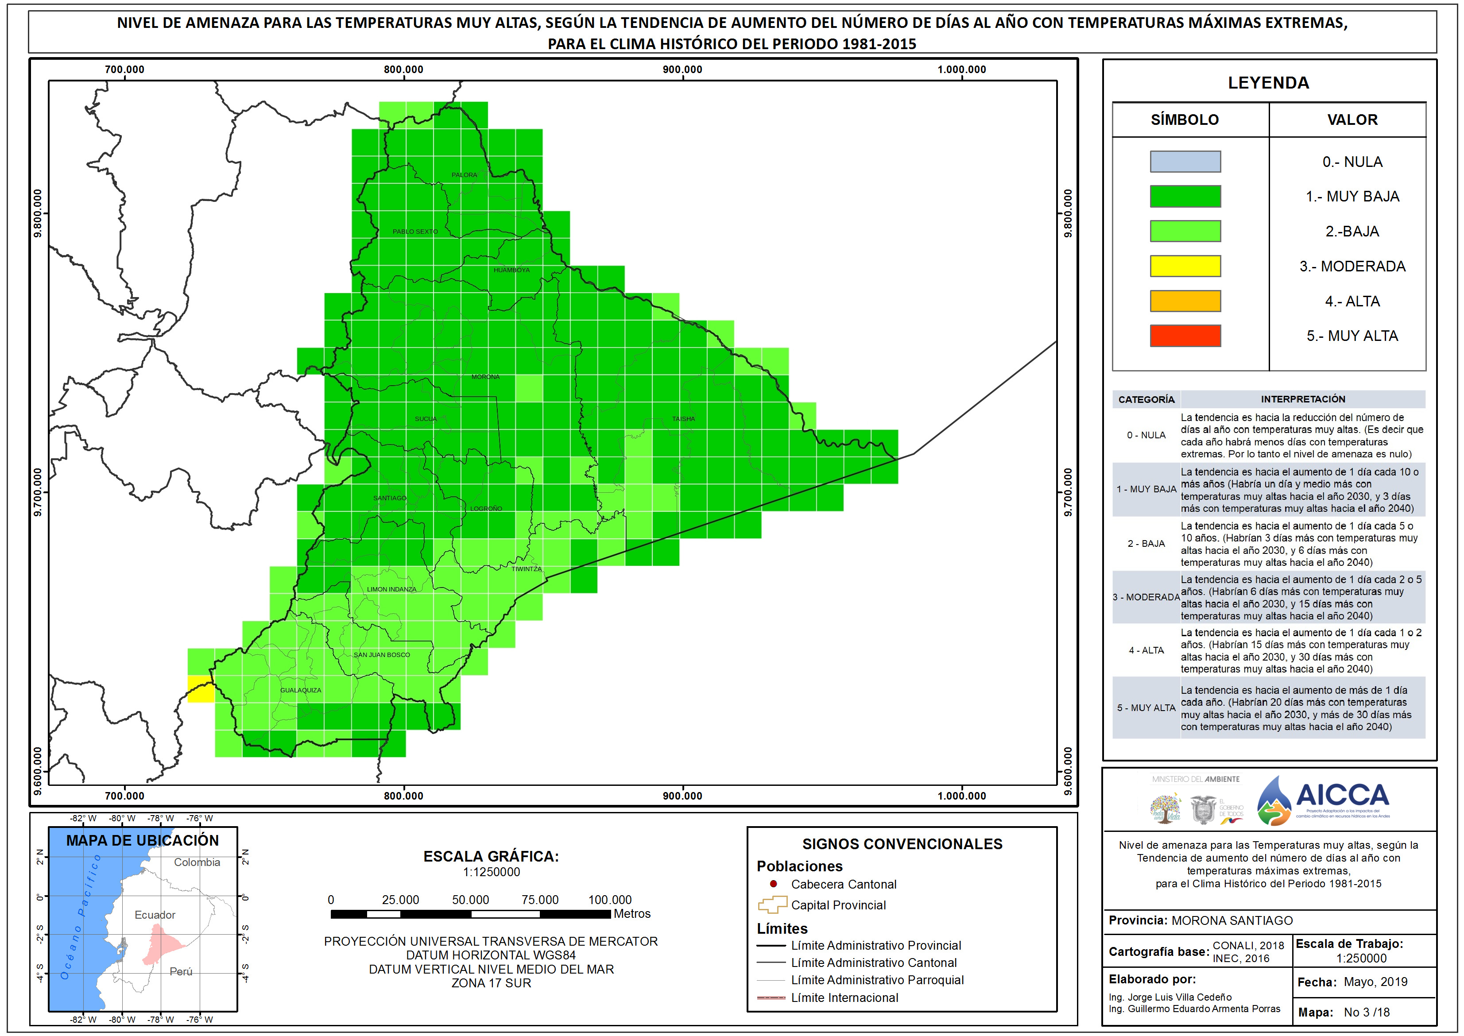The height and width of the screenshot is (1036, 1464).
Task: Click the TAISHA canton label
Action: [683, 418]
